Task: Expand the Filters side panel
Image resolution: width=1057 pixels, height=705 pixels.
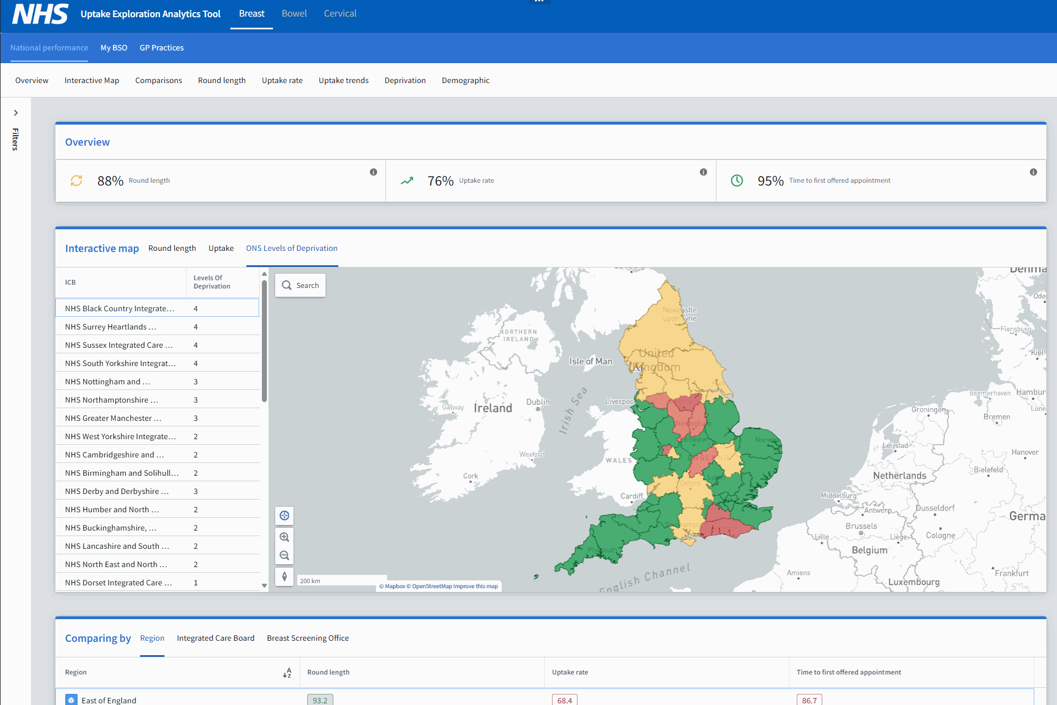Action: pyautogui.click(x=16, y=113)
